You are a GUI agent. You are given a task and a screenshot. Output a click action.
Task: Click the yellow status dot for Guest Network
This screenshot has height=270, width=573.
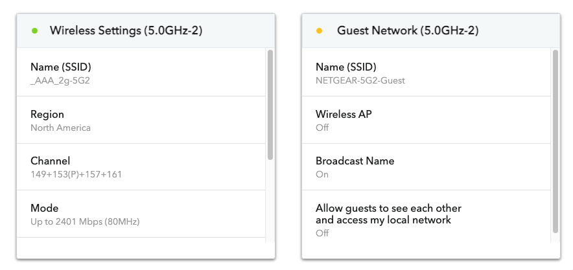tap(319, 30)
